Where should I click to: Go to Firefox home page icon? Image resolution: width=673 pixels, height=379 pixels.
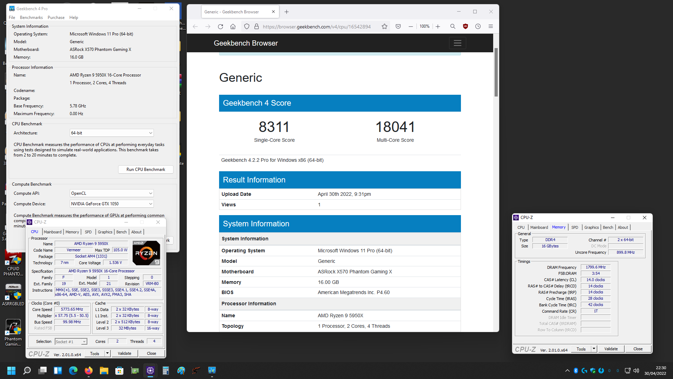click(233, 26)
